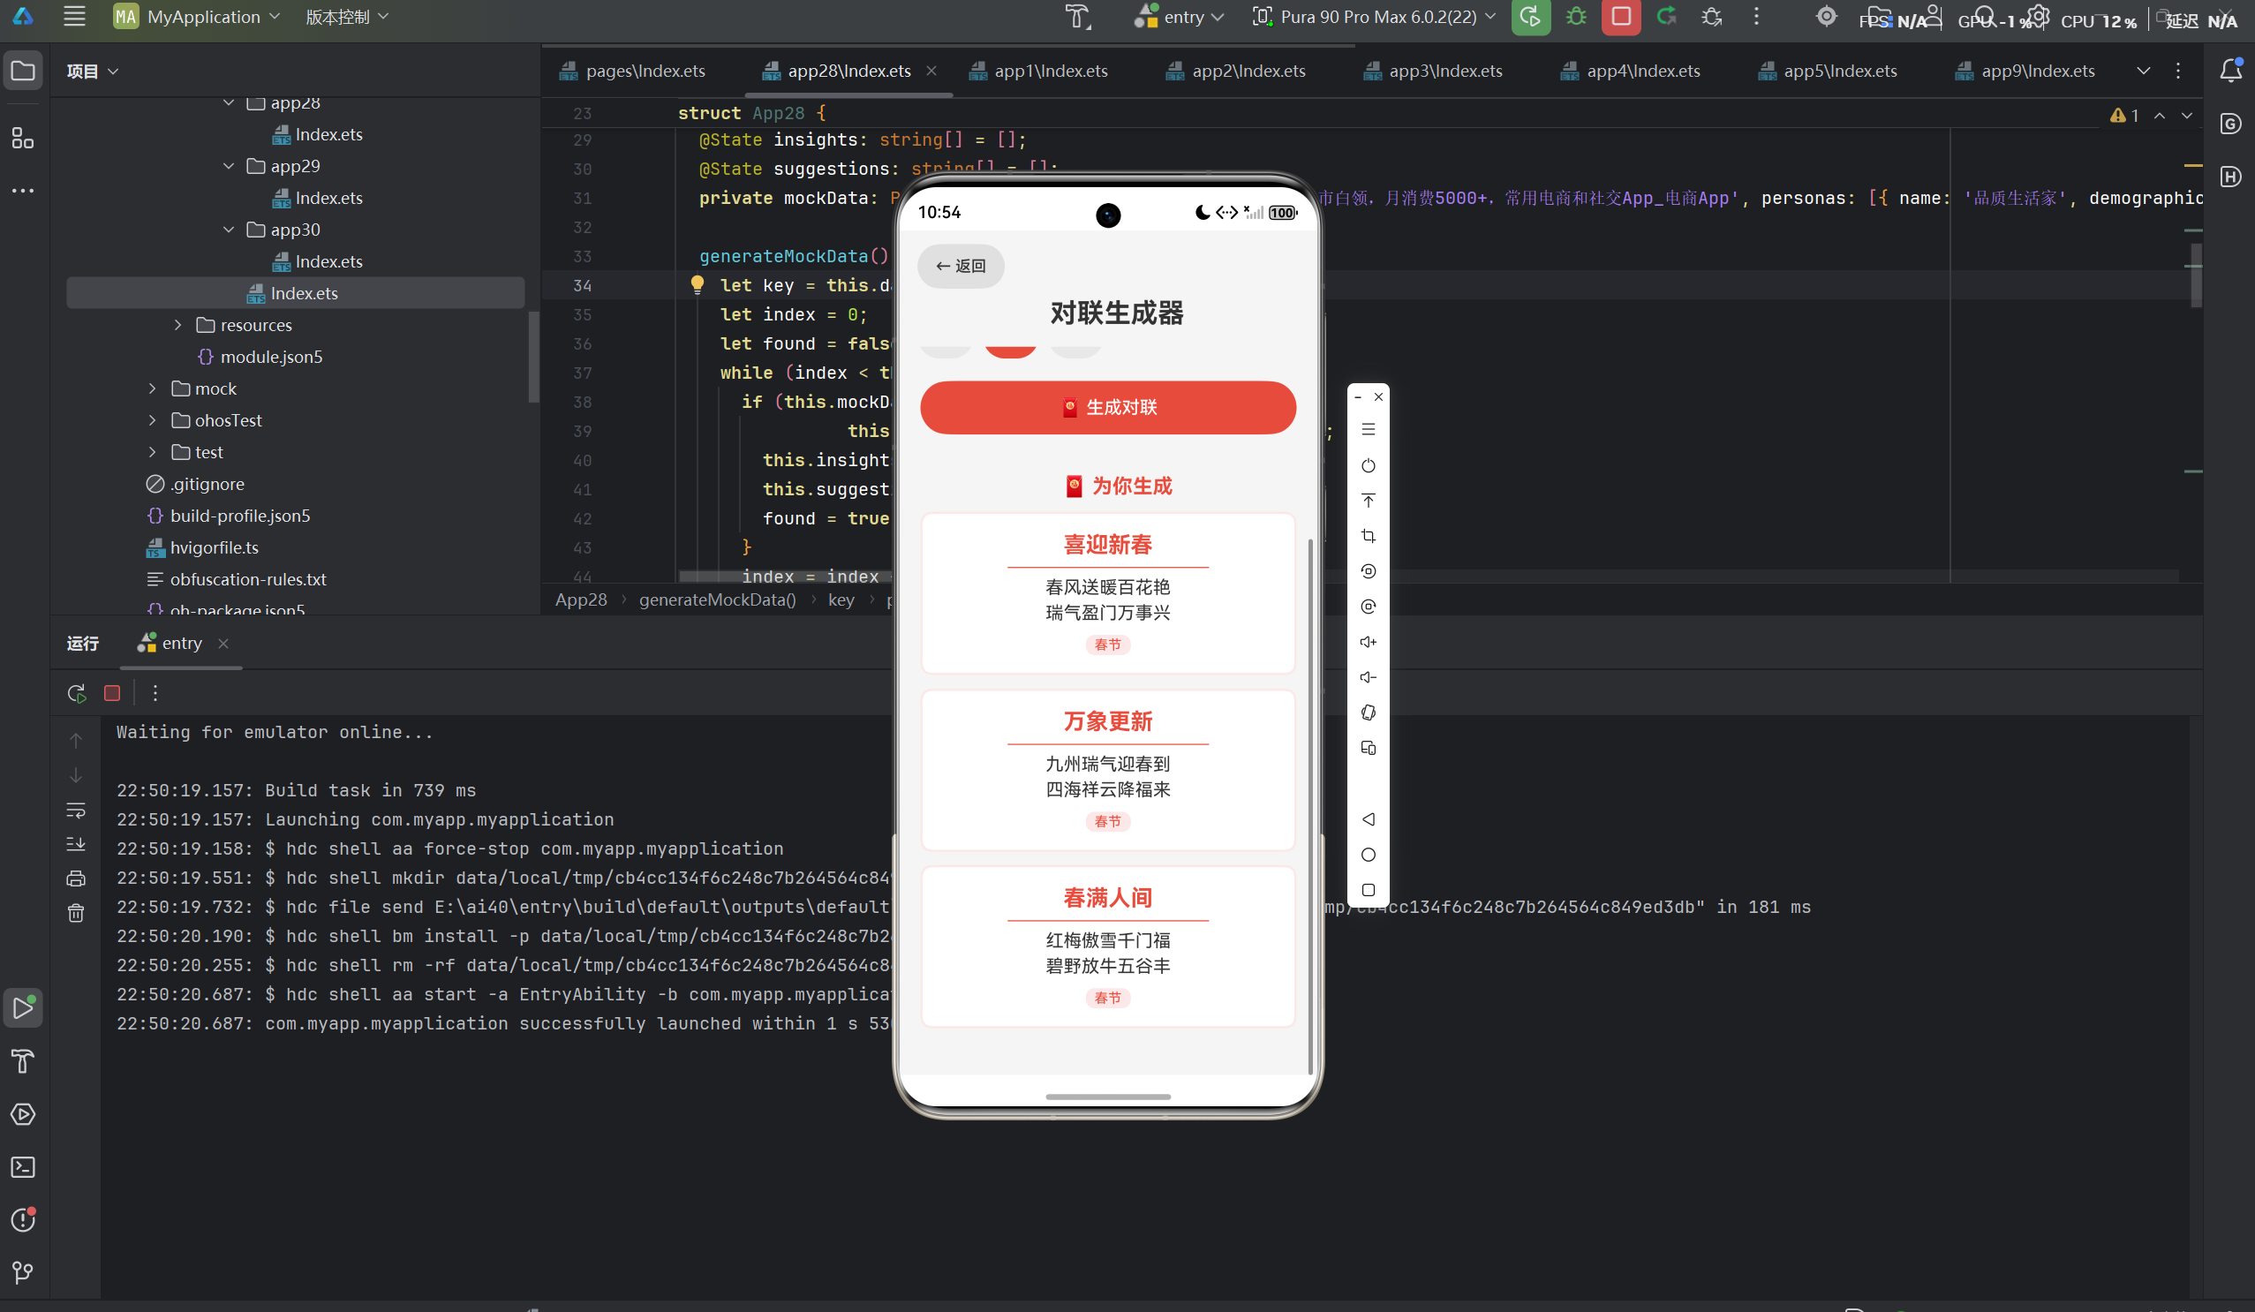
Task: Click App28 in breadcrumb bar
Action: [581, 599]
